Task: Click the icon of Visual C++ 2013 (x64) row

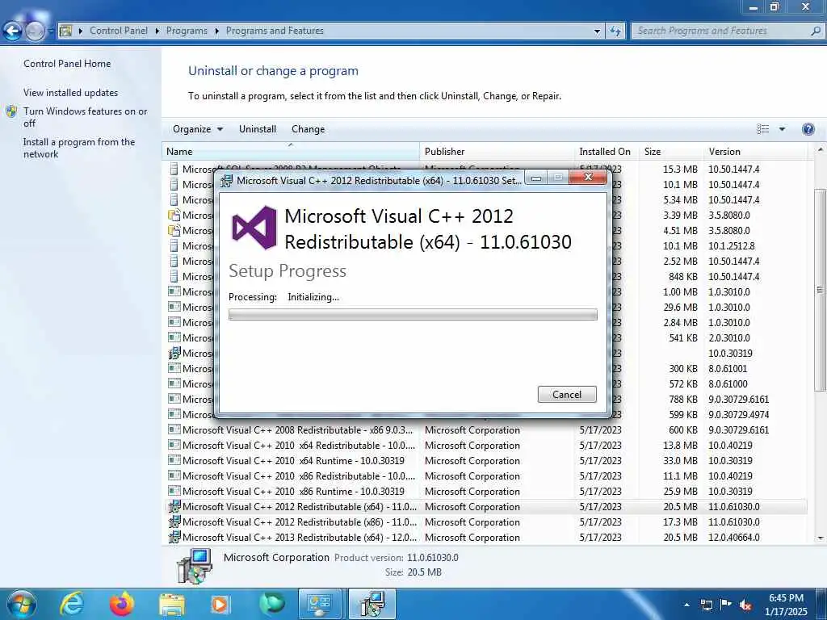Action: coord(174,537)
